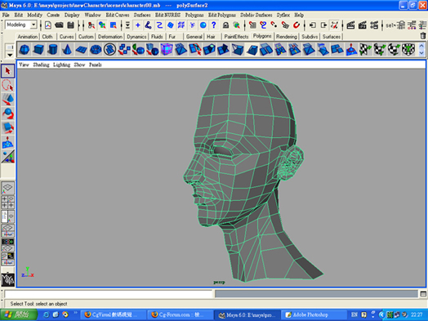Viewport: 428px width, 321px height.
Task: Choose the Rotate tool in toolbox
Action: click(x=7, y=114)
